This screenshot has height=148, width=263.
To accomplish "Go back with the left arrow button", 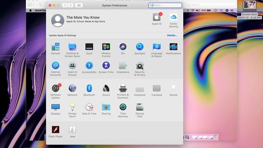I will point(65,5).
